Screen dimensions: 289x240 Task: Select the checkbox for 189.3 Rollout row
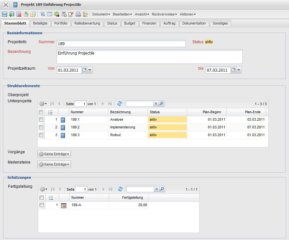coord(41,135)
